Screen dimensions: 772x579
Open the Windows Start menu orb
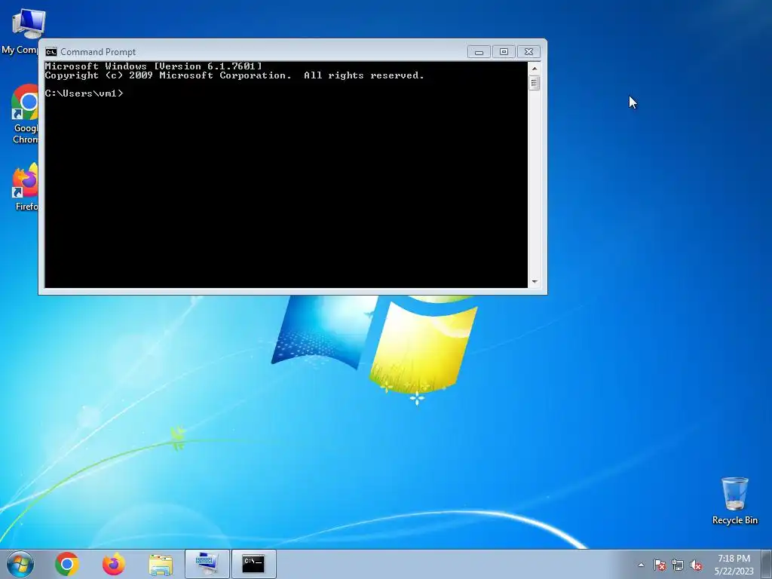(x=20, y=564)
